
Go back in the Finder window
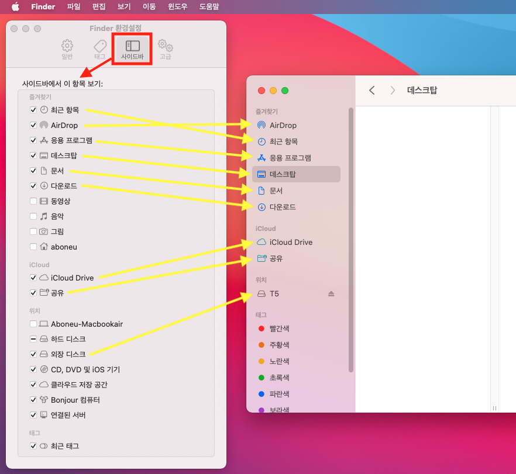click(x=372, y=91)
